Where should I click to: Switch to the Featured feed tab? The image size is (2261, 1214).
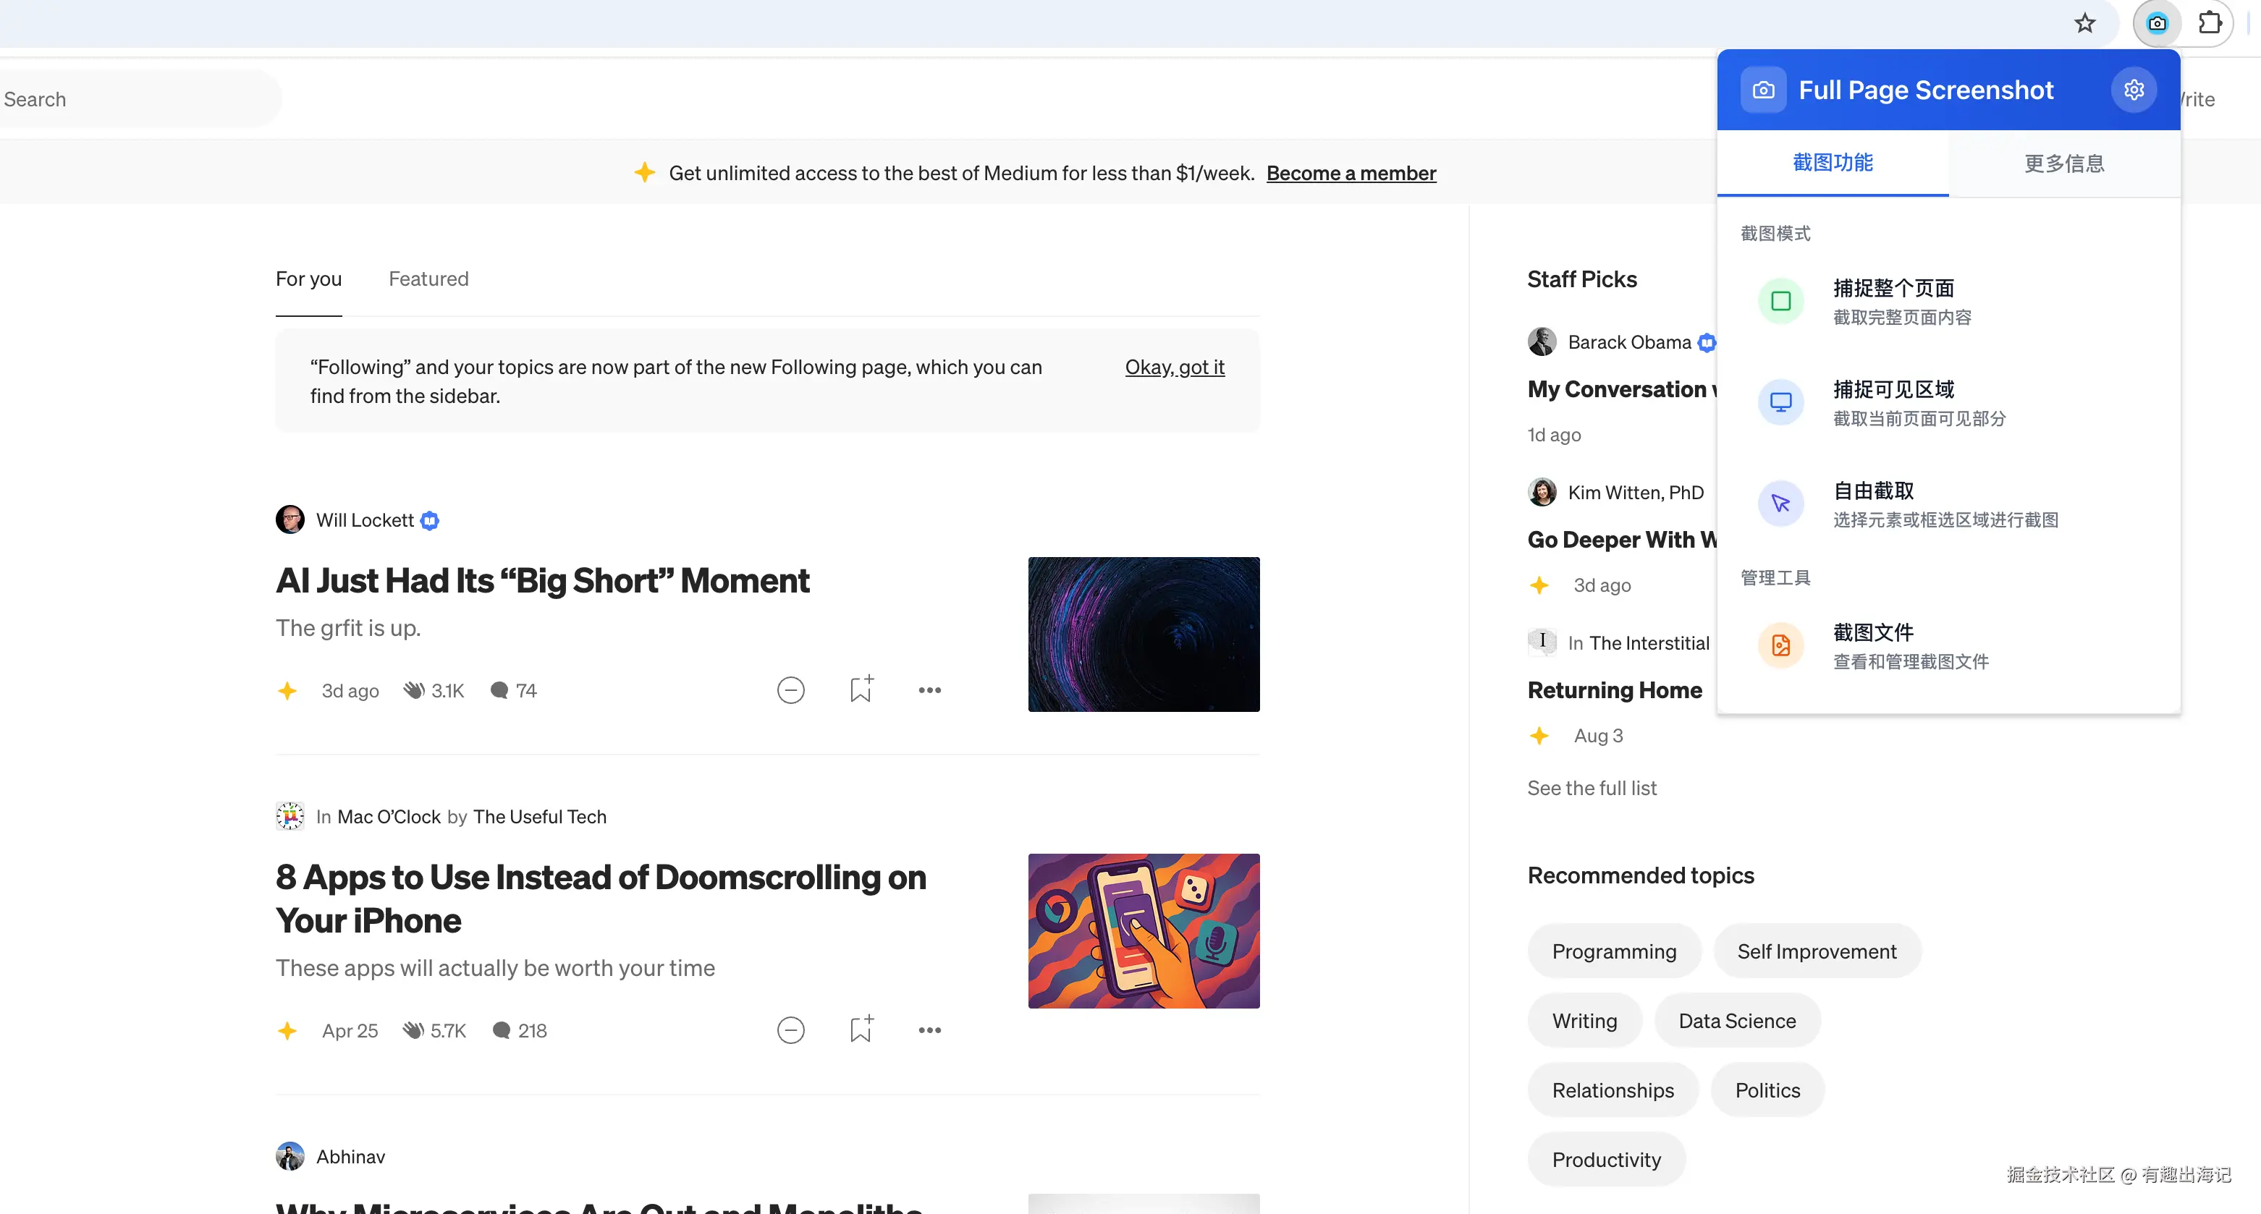point(428,279)
